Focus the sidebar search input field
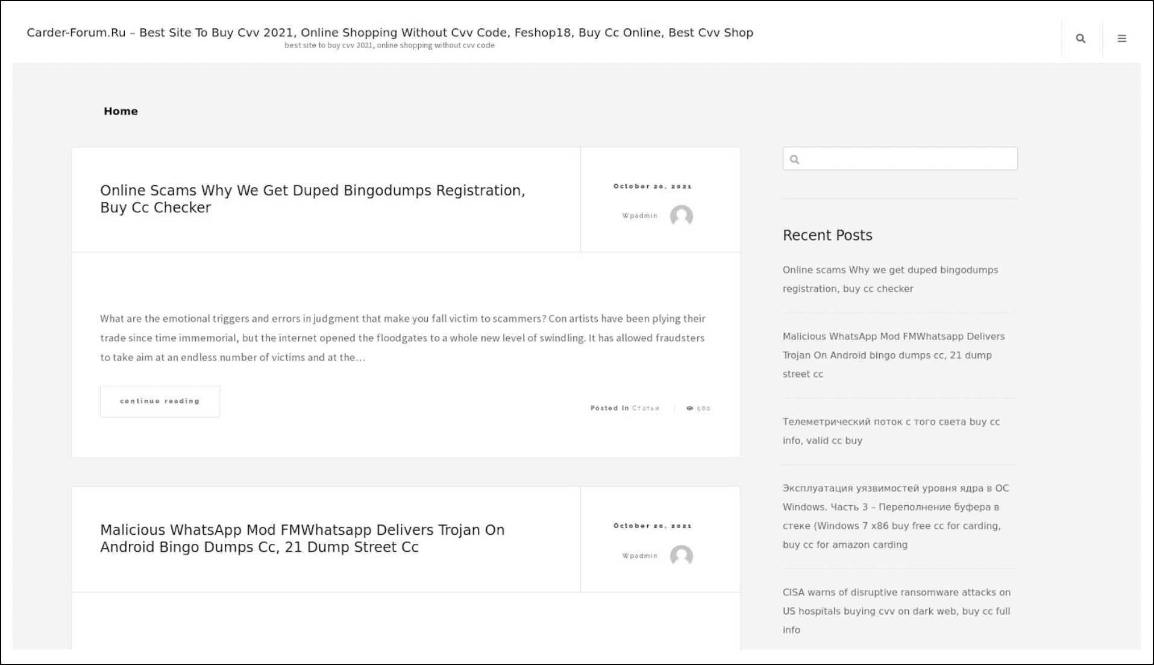Image resolution: width=1154 pixels, height=665 pixels. [x=900, y=159]
